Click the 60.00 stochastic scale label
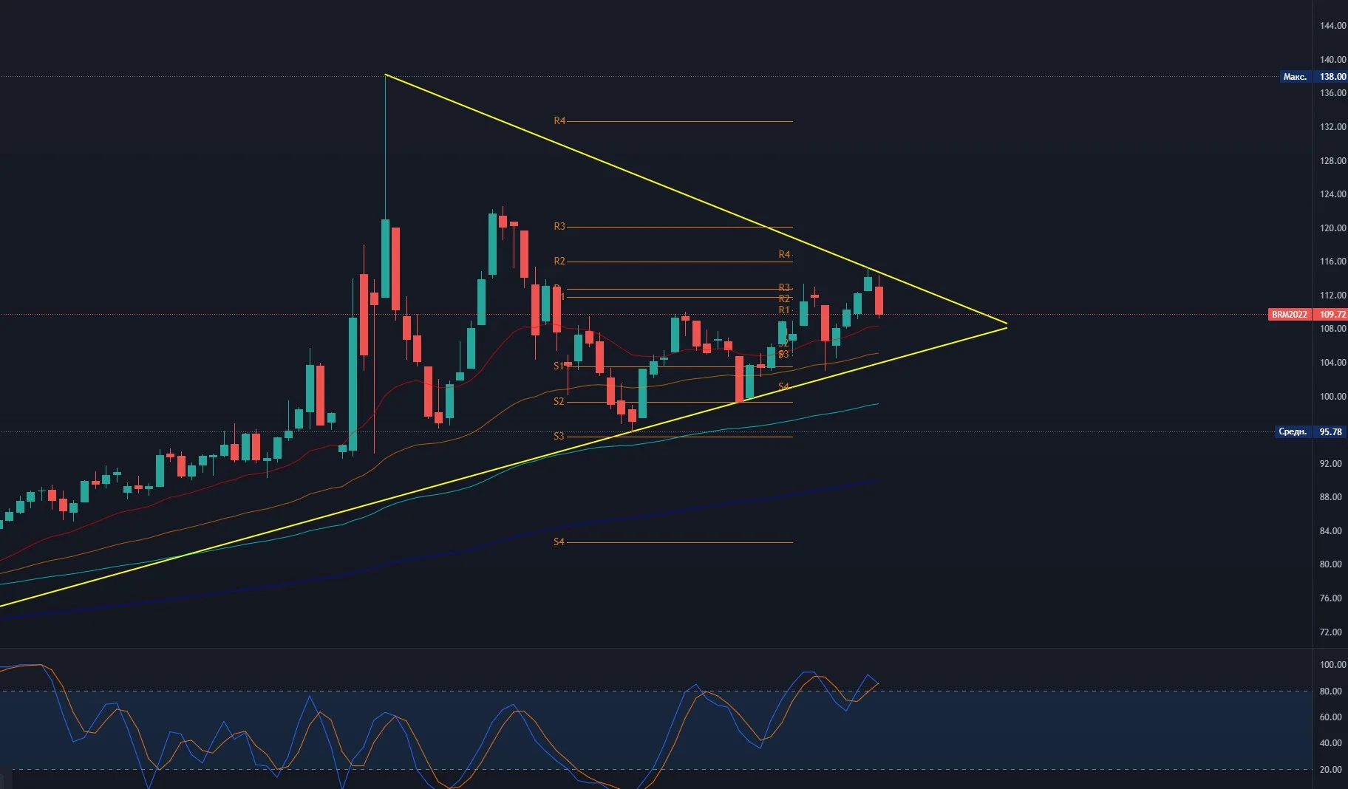Screen dimensions: 1348x789 (1331, 717)
